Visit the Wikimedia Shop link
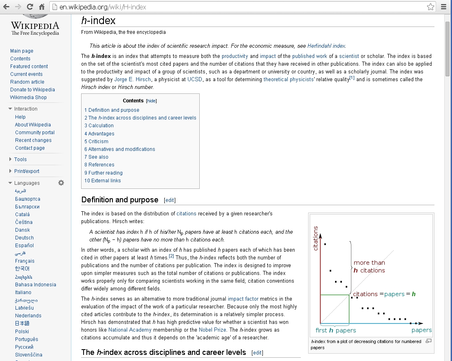 click(28, 97)
